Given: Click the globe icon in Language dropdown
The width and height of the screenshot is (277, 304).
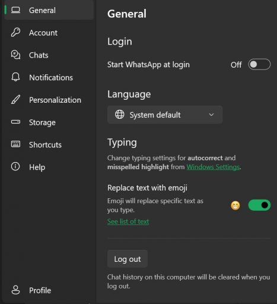Looking at the screenshot, I should pyautogui.click(x=119, y=115).
